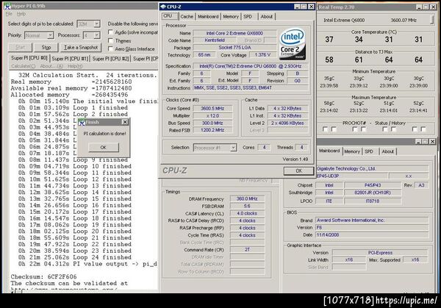
Task: Open the File menu in Hyper PI
Action: [x=9, y=13]
